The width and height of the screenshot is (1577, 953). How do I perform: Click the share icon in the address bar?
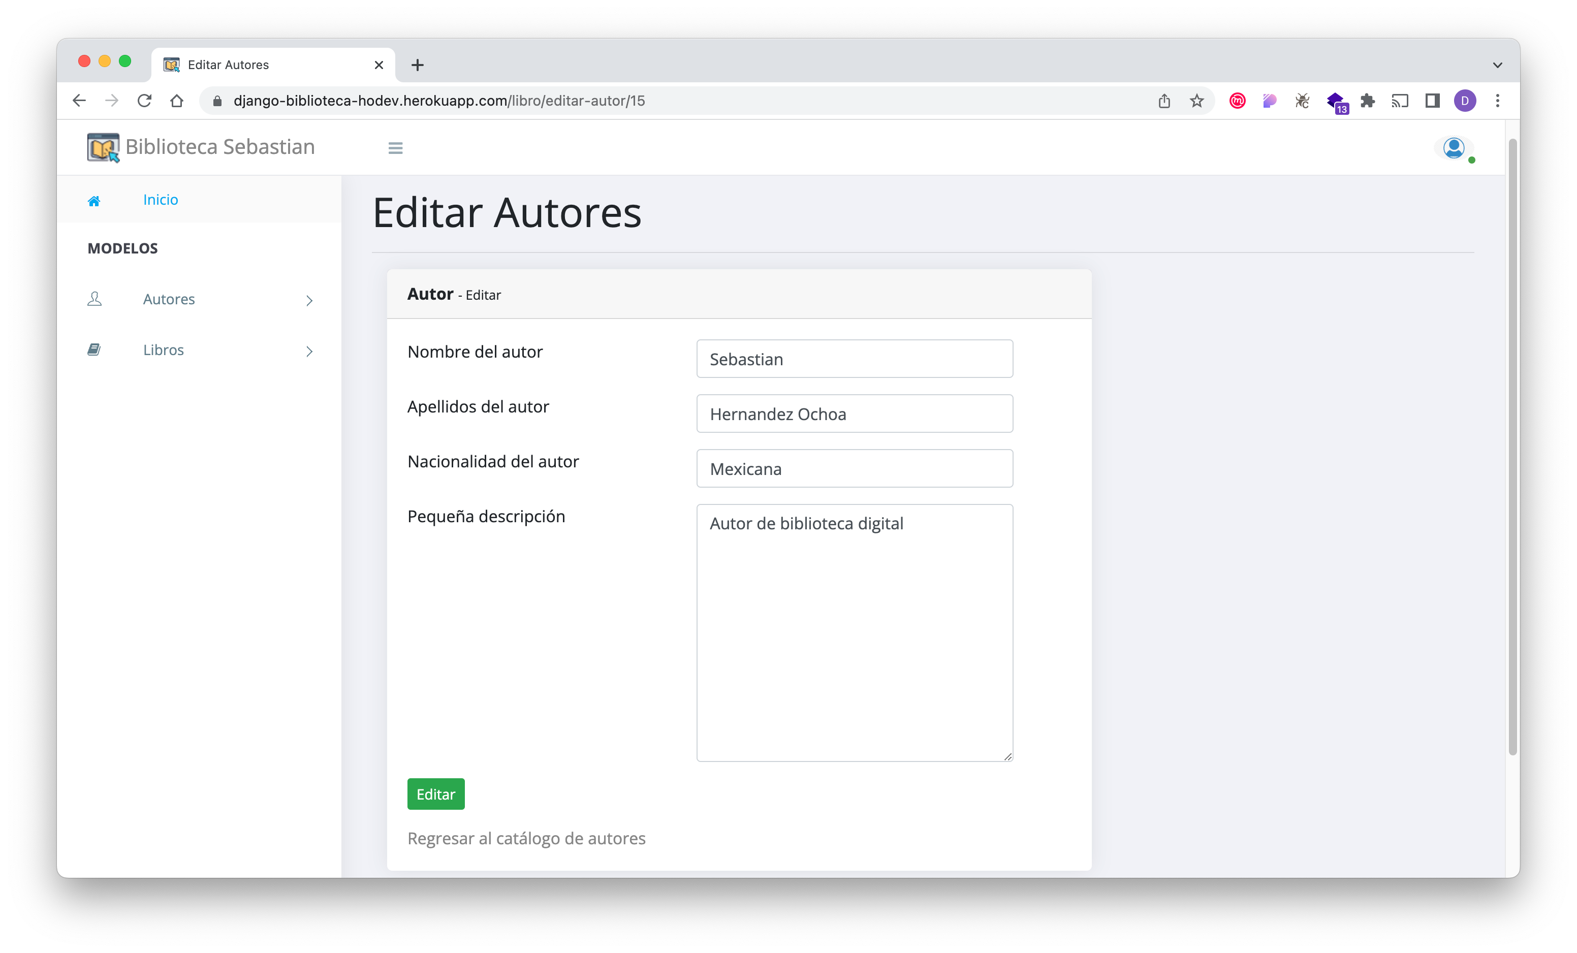pyautogui.click(x=1164, y=101)
